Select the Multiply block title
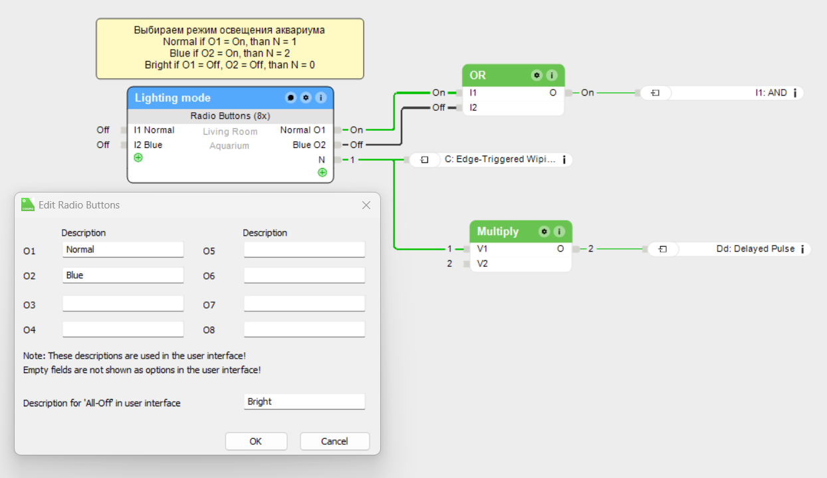Image resolution: width=827 pixels, height=478 pixels. 498,232
